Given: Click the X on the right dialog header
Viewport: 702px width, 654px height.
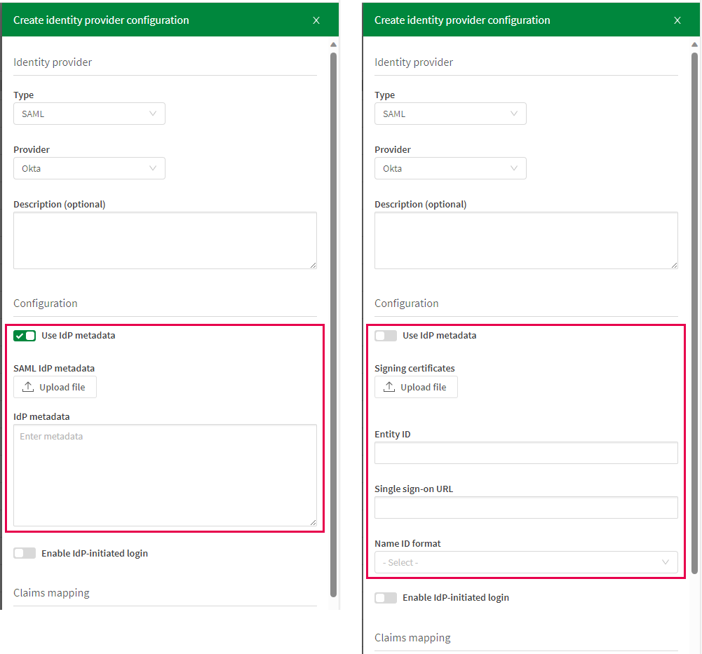Looking at the screenshot, I should [x=677, y=20].
